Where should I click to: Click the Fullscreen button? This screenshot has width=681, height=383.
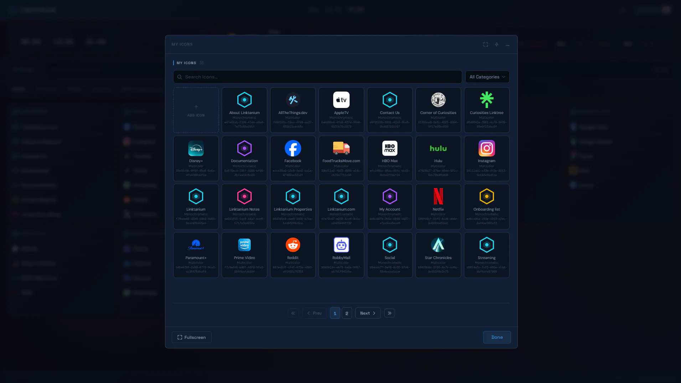point(192,337)
